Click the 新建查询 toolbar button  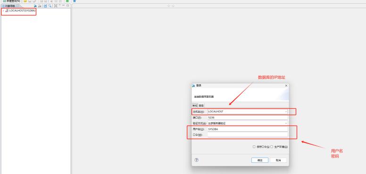coord(11,1)
